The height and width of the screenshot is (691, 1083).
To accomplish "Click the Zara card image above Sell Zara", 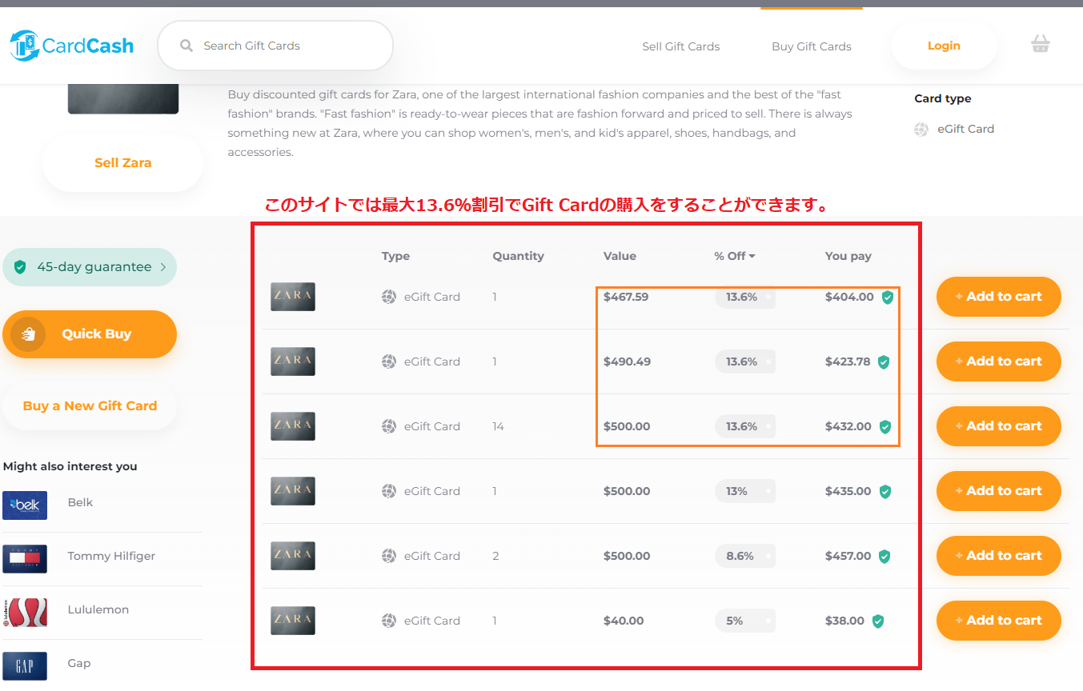I will tap(123, 99).
